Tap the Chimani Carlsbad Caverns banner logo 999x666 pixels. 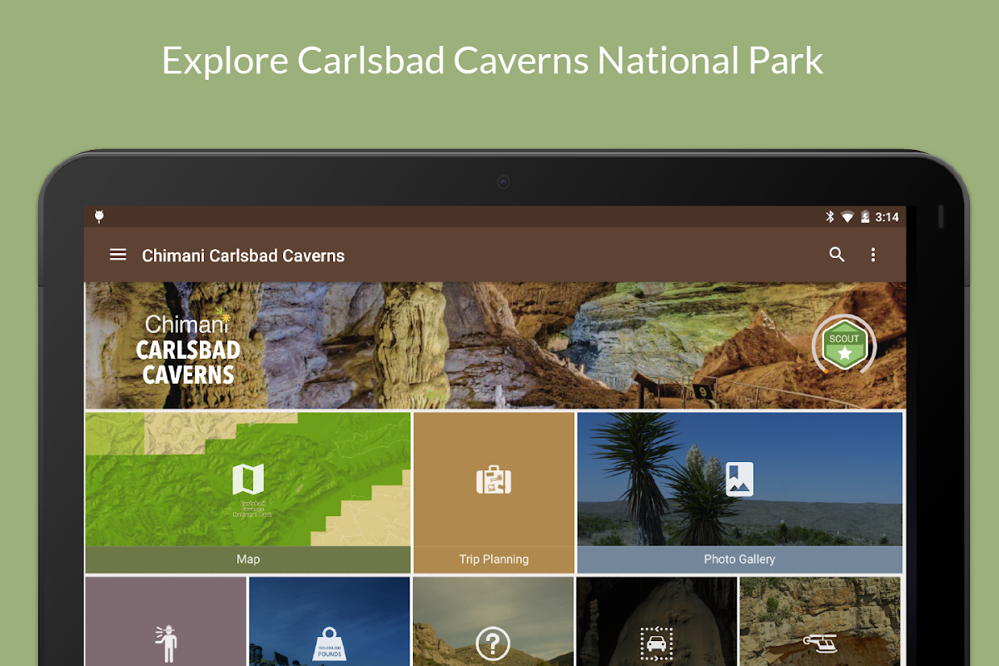click(x=188, y=349)
